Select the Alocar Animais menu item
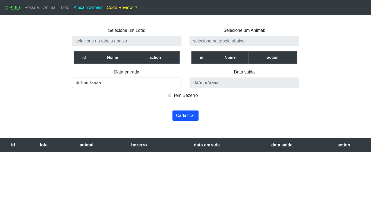Image resolution: width=371 pixels, height=209 pixels. click(x=88, y=7)
